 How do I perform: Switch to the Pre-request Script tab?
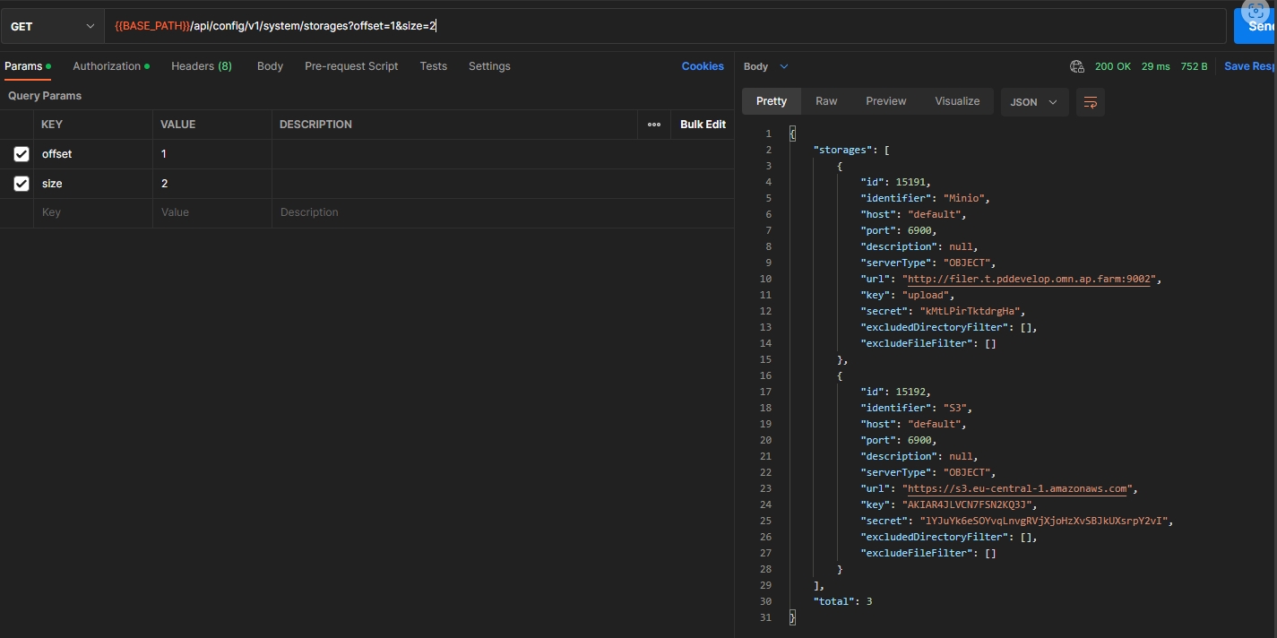(x=351, y=66)
